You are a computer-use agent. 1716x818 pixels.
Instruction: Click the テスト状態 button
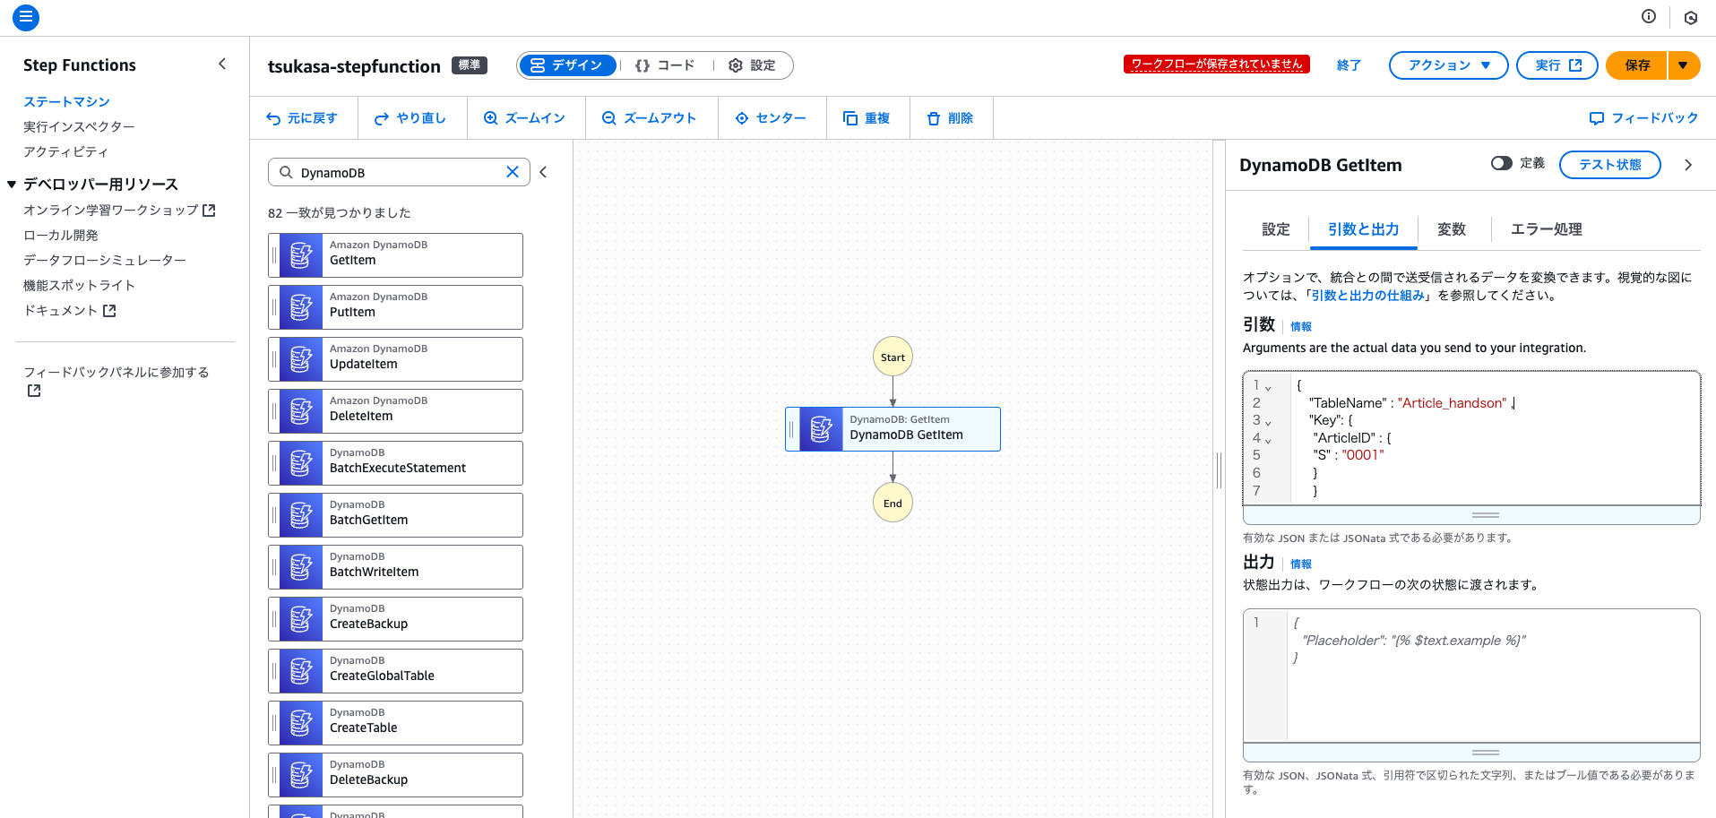click(1609, 165)
